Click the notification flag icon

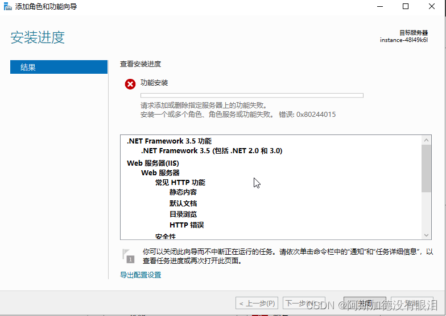pos(129,256)
